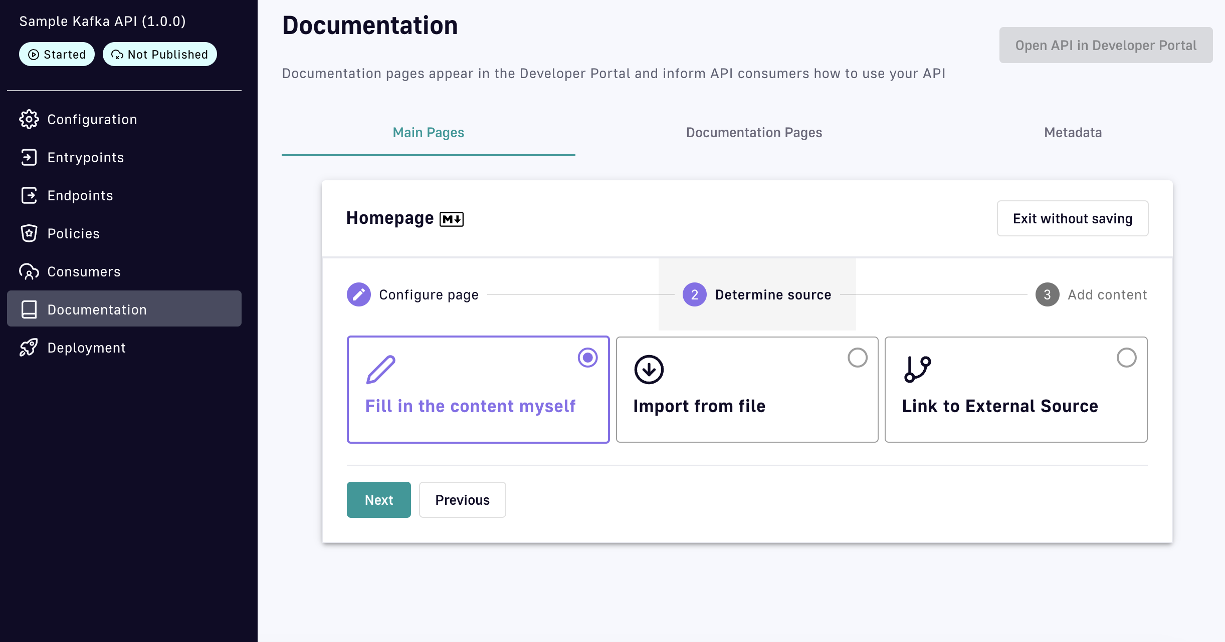Click Exit without saving
Screen dimensions: 1225x642
(x=1072, y=219)
